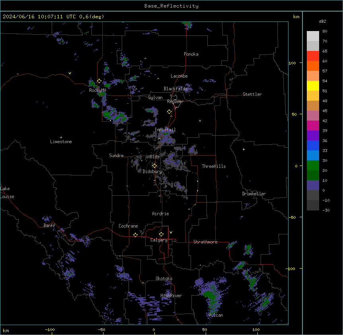Click the Innisfail city label
Image resolution: width=343 pixels, height=335 pixels.
pos(165,130)
